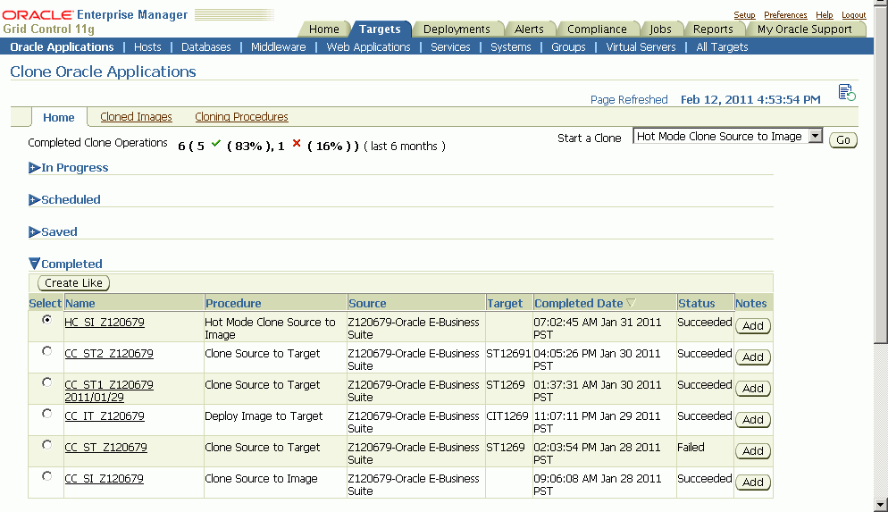888x512 pixels.
Task: Open the Help link
Action: pyautogui.click(x=824, y=14)
